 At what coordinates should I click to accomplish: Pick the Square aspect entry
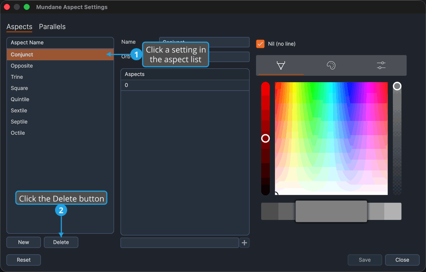click(x=60, y=88)
